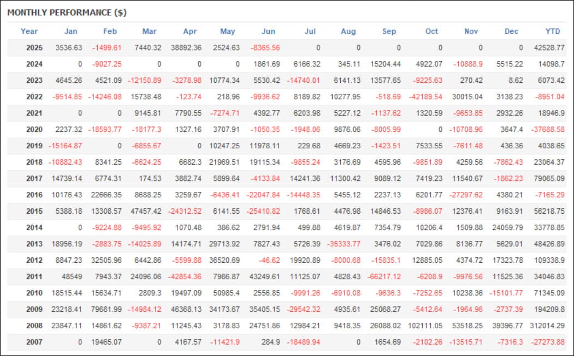
Task: Click the Monthly Performance ($) heading
Action: pos(67,13)
